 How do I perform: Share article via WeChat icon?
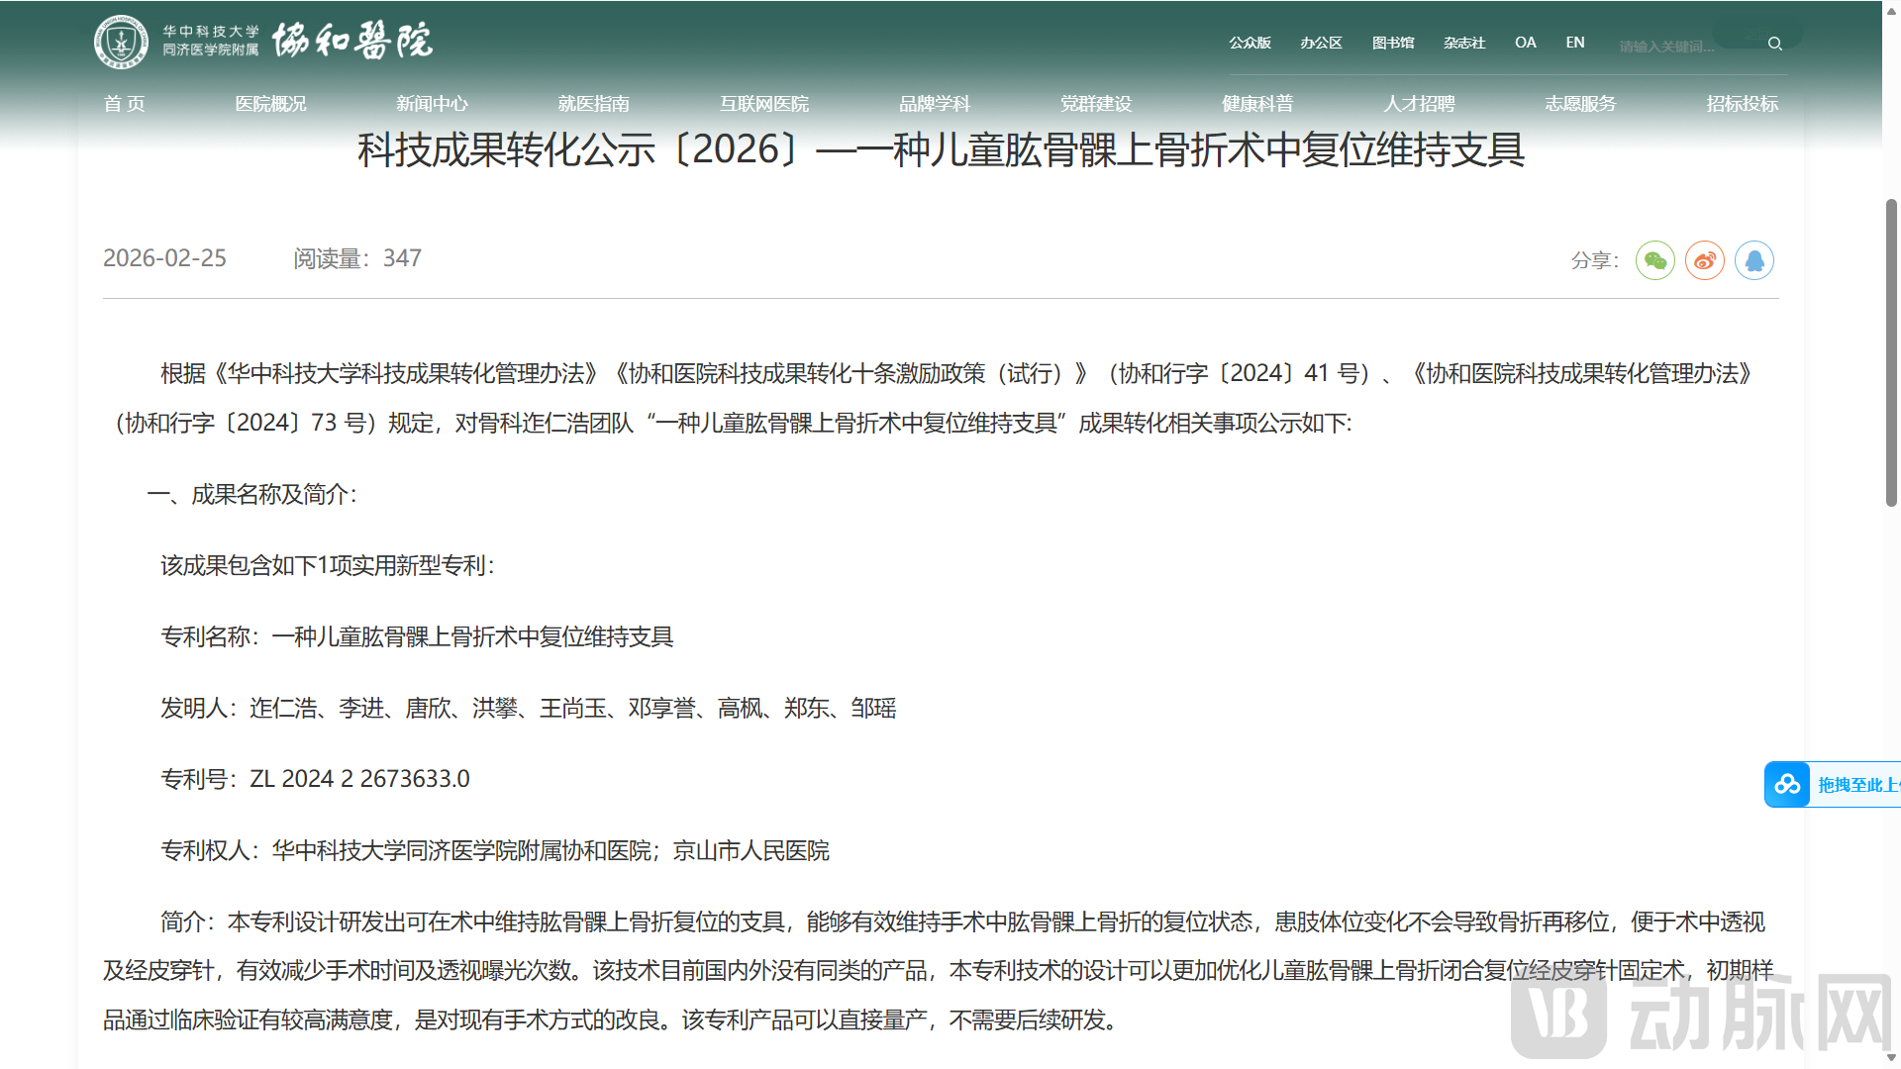(x=1654, y=260)
